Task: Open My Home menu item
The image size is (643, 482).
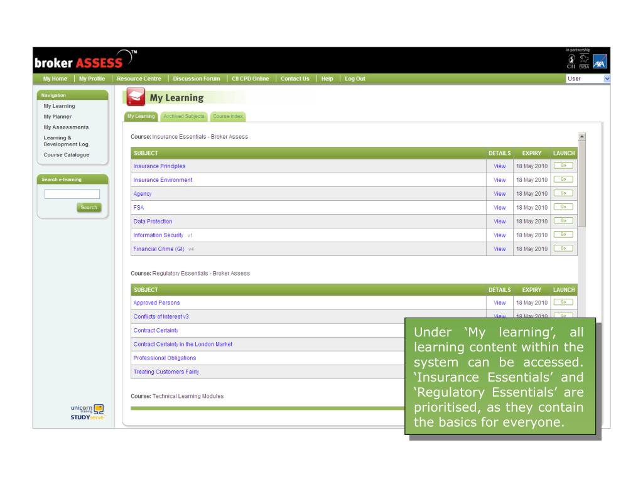Action: click(55, 78)
